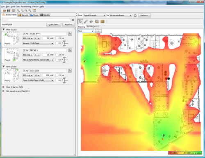
Task: Click the signal strength color legend bar
Action: click(x=185, y=153)
